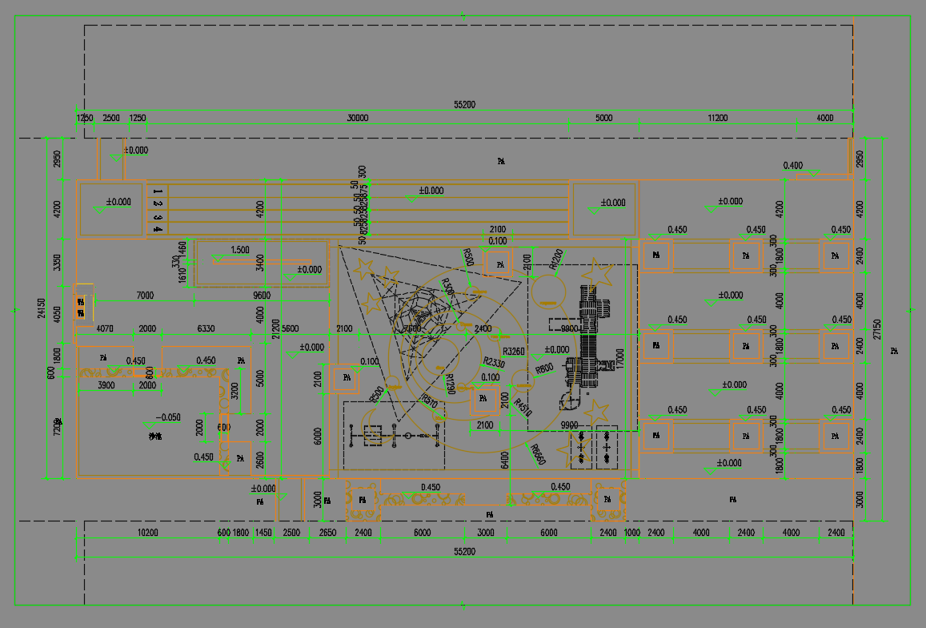The height and width of the screenshot is (628, 926).
Task: Click the 1610 vertical dimension text
Action: [x=182, y=275]
